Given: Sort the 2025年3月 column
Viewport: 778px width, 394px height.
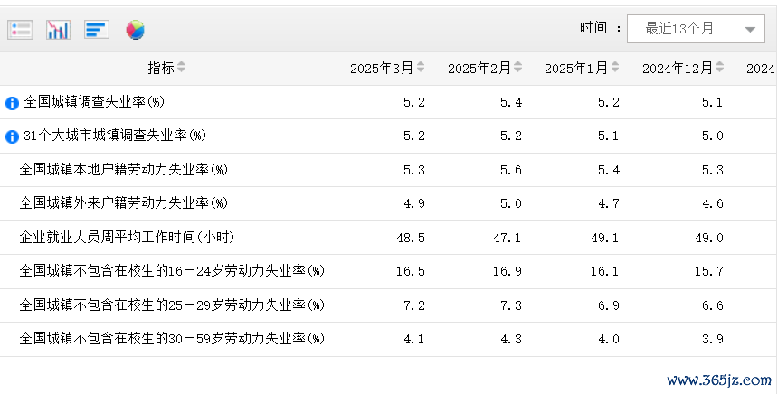Looking at the screenshot, I should click(421, 68).
